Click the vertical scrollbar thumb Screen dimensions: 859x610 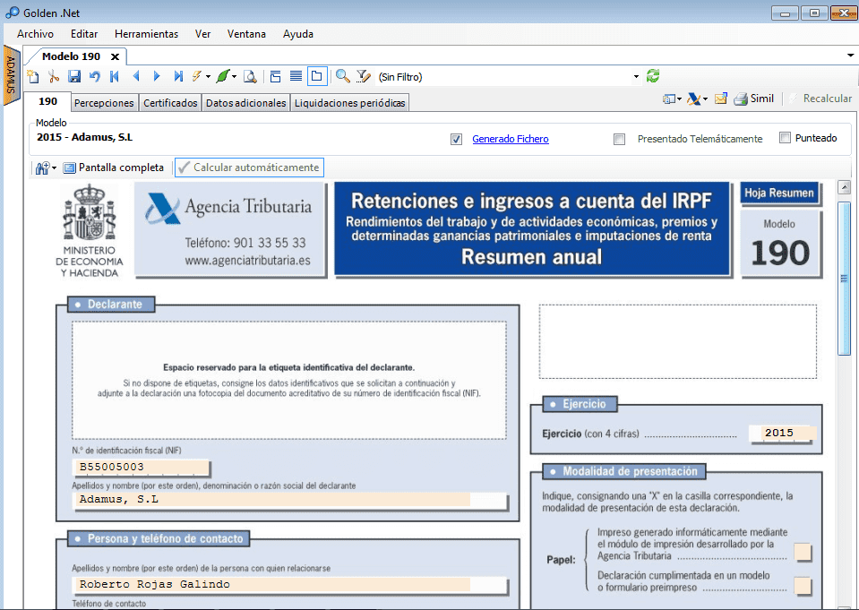[844, 279]
